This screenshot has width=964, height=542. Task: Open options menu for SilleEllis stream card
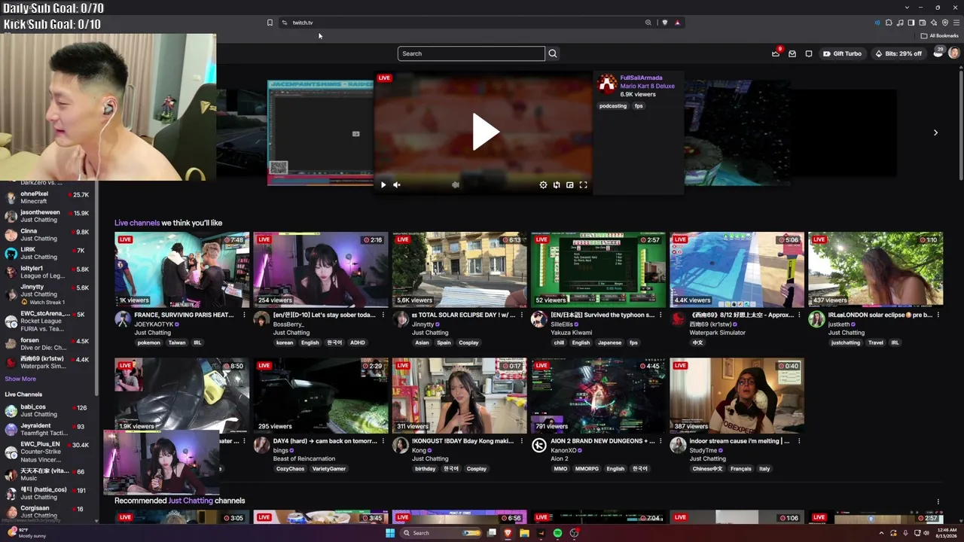coord(660,315)
